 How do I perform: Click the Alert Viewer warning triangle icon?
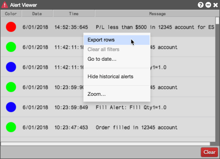[x=5, y=5]
